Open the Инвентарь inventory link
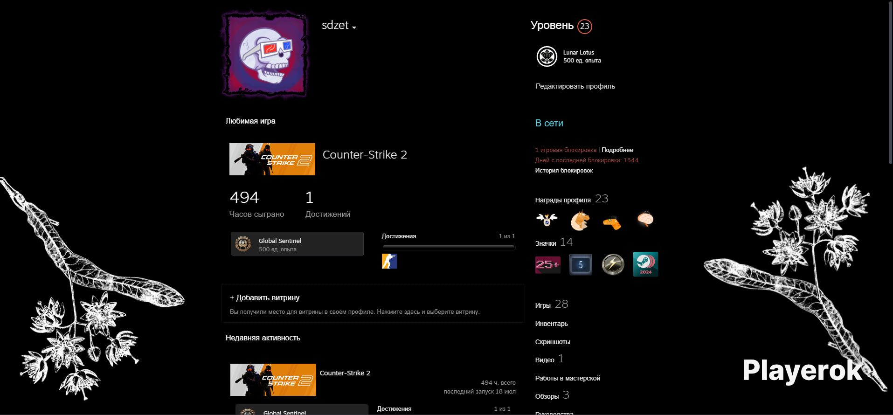The height and width of the screenshot is (415, 893). click(x=552, y=324)
